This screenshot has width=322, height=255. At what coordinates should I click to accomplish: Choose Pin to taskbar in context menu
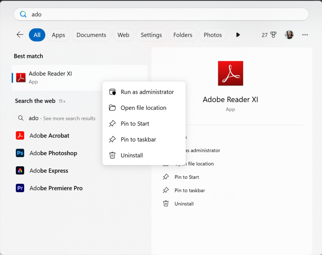(x=144, y=139)
